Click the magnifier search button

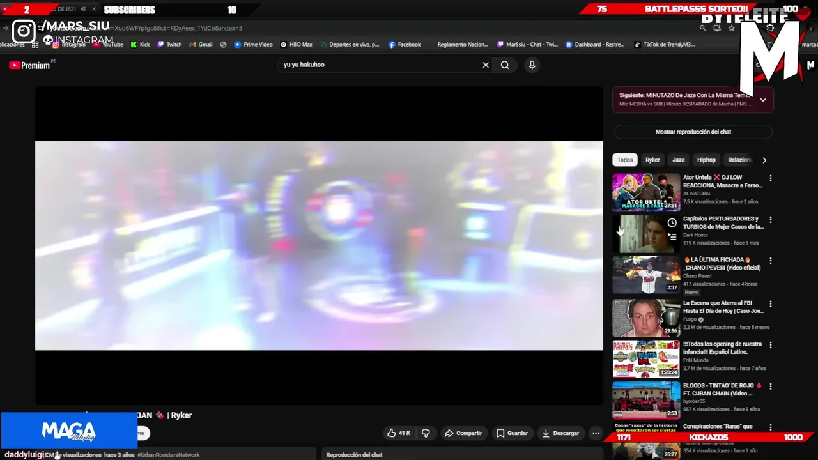[505, 65]
